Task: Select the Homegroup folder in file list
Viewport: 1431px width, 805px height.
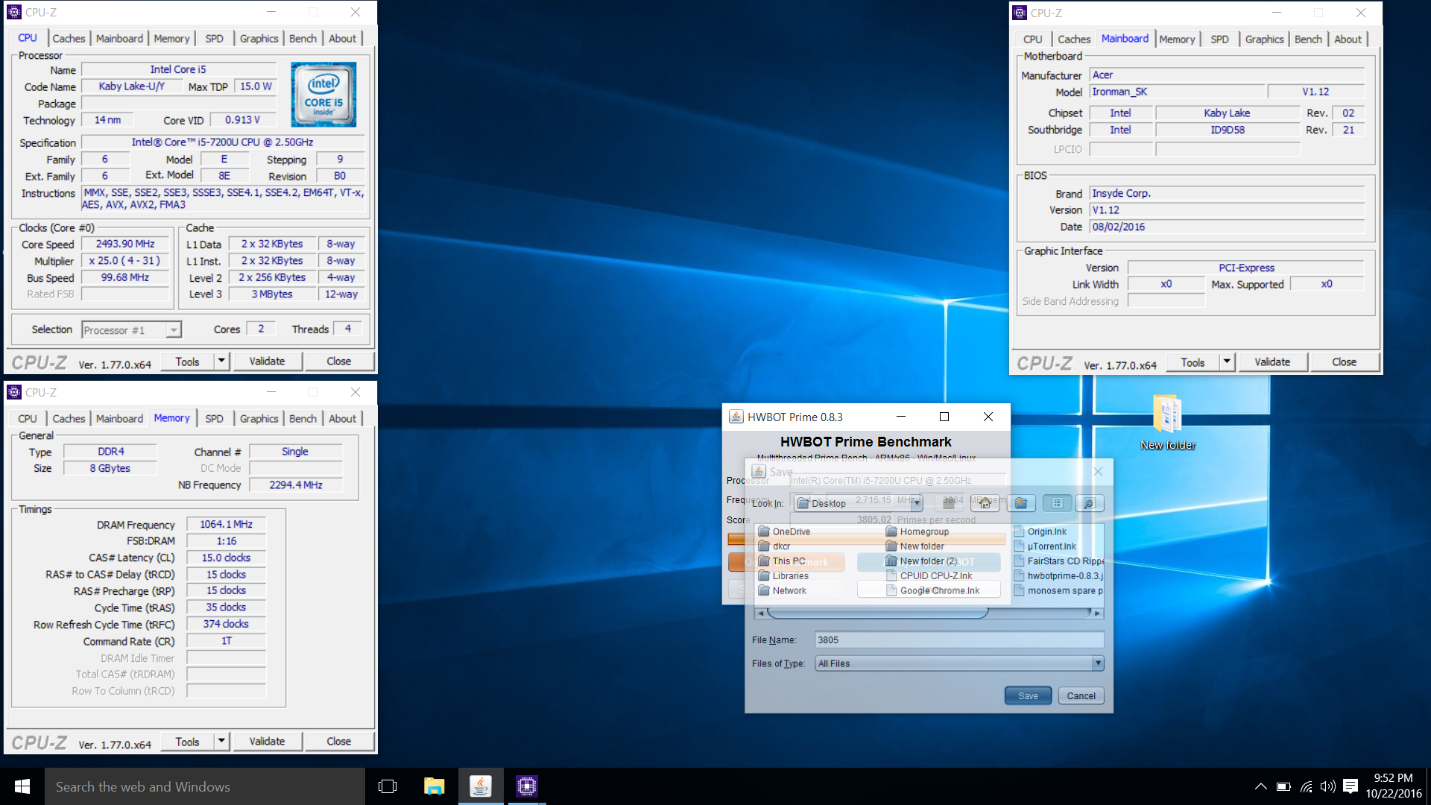Action: click(917, 531)
